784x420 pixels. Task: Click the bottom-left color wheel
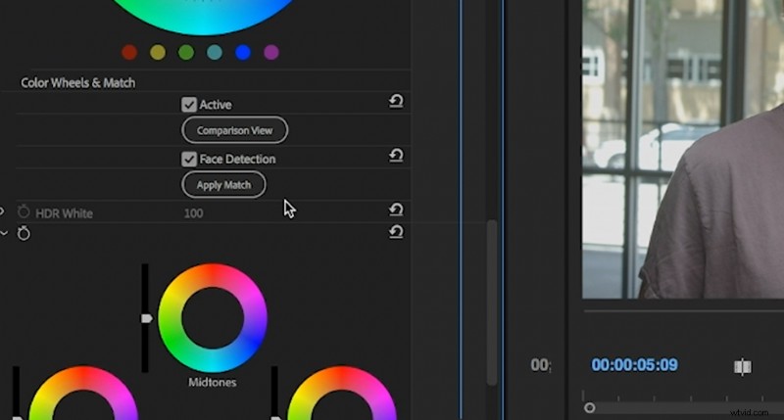(x=83, y=393)
